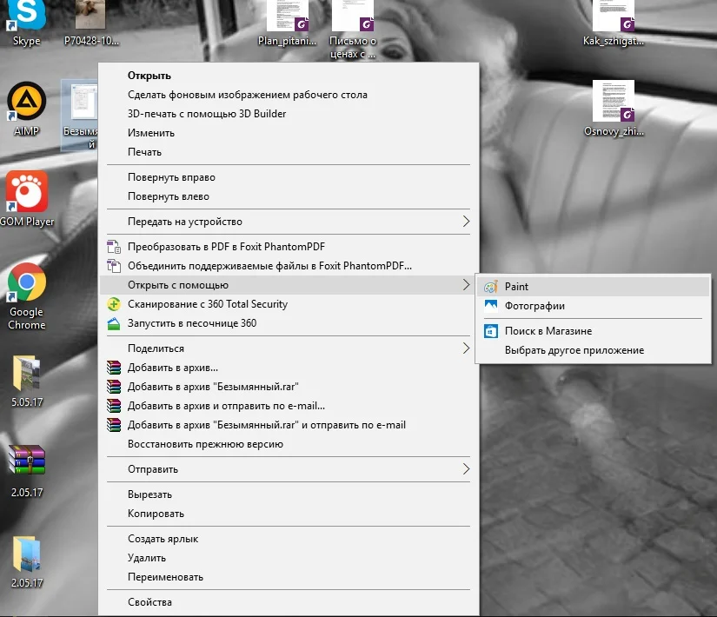Open Свойства at the menu bottom
The width and height of the screenshot is (717, 617).
[x=289, y=603]
